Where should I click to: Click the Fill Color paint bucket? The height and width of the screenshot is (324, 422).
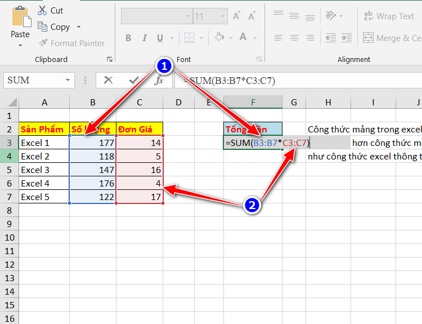[219, 37]
